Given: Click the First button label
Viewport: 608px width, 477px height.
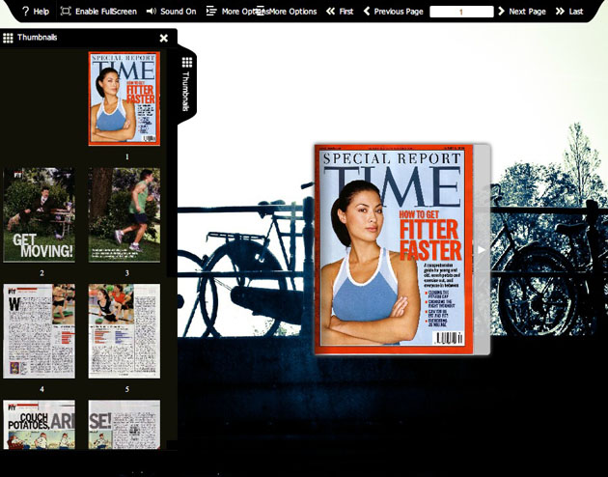Looking at the screenshot, I should 346,12.
